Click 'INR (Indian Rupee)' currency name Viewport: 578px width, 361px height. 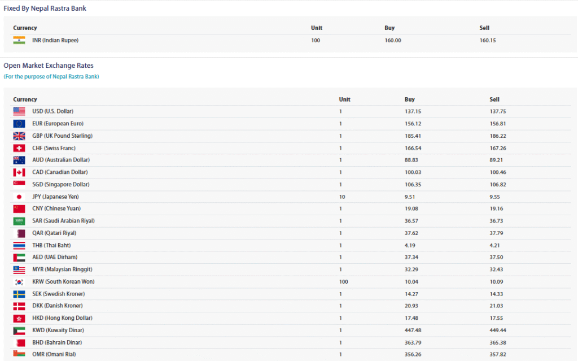coord(55,40)
